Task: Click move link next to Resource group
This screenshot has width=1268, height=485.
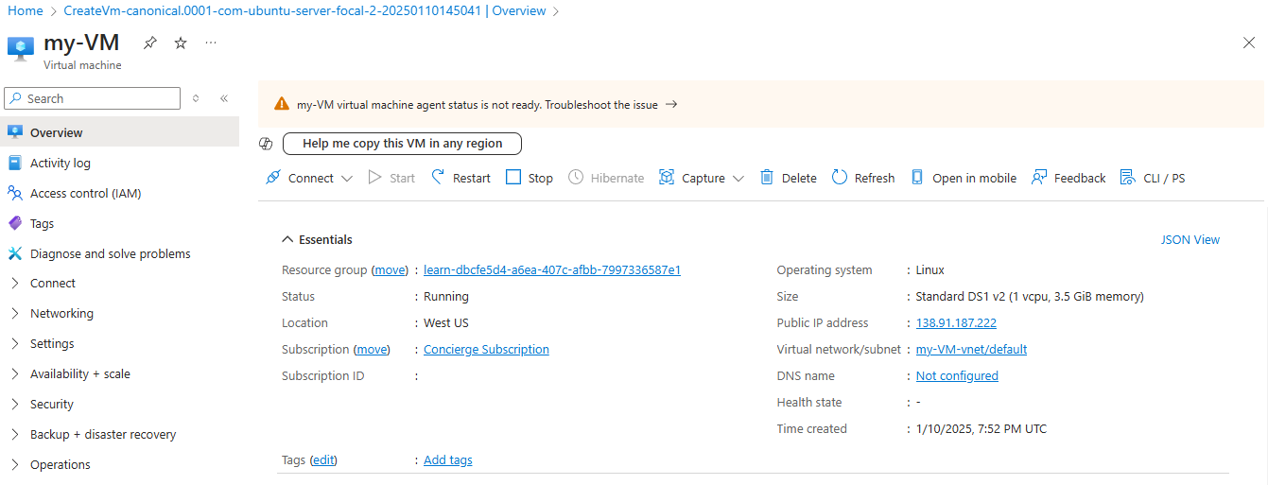Action: pos(389,269)
